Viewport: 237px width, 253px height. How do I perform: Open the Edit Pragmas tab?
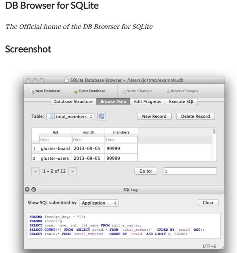[147, 102]
